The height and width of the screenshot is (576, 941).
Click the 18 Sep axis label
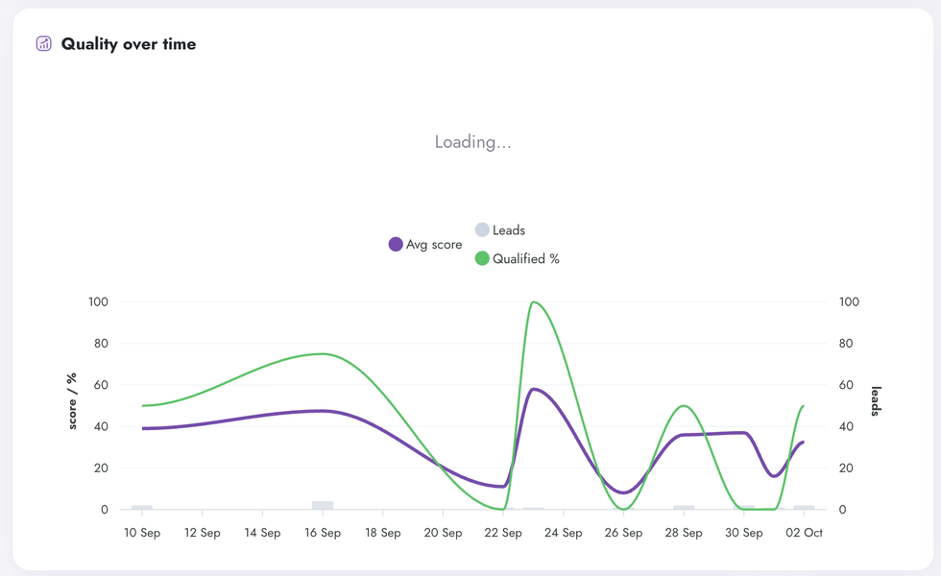click(x=383, y=532)
